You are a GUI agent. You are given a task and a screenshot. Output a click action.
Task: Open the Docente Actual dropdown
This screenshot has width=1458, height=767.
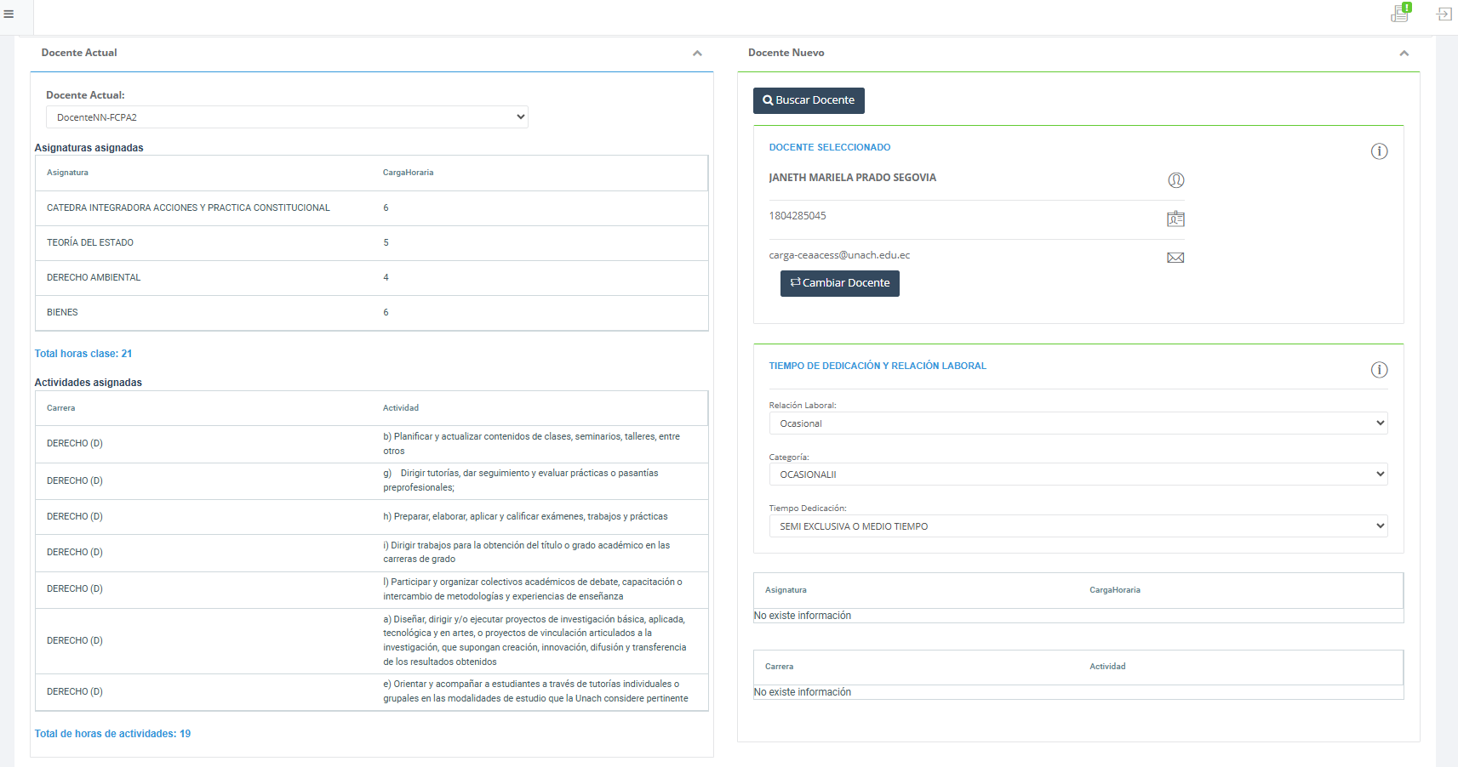point(287,117)
